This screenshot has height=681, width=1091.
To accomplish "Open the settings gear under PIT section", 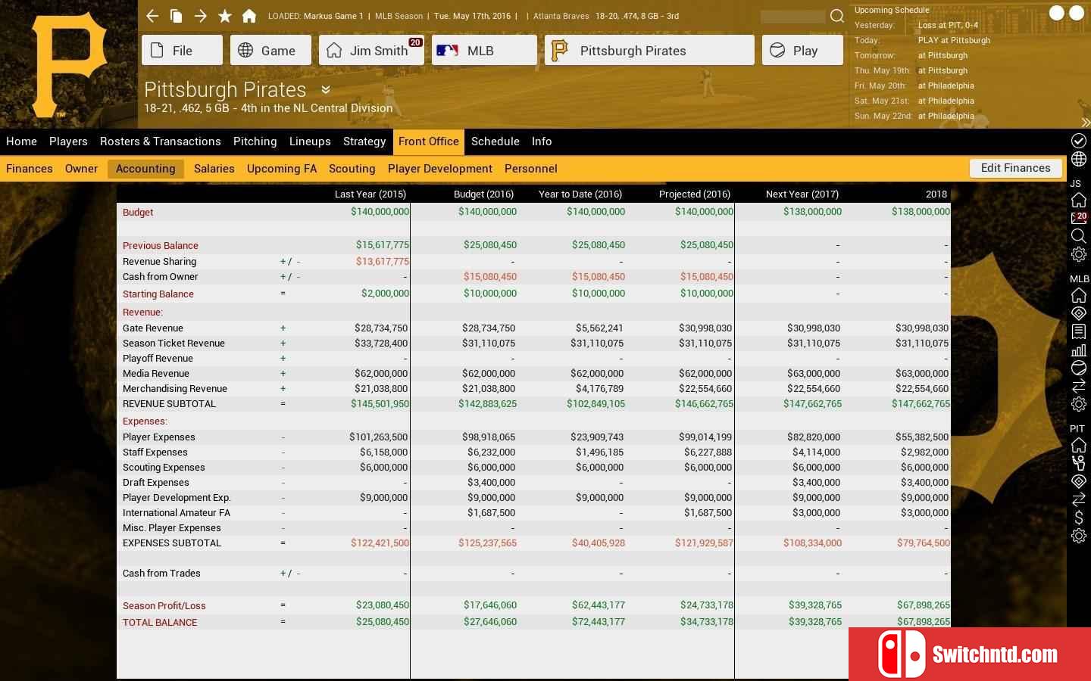I will tap(1079, 536).
